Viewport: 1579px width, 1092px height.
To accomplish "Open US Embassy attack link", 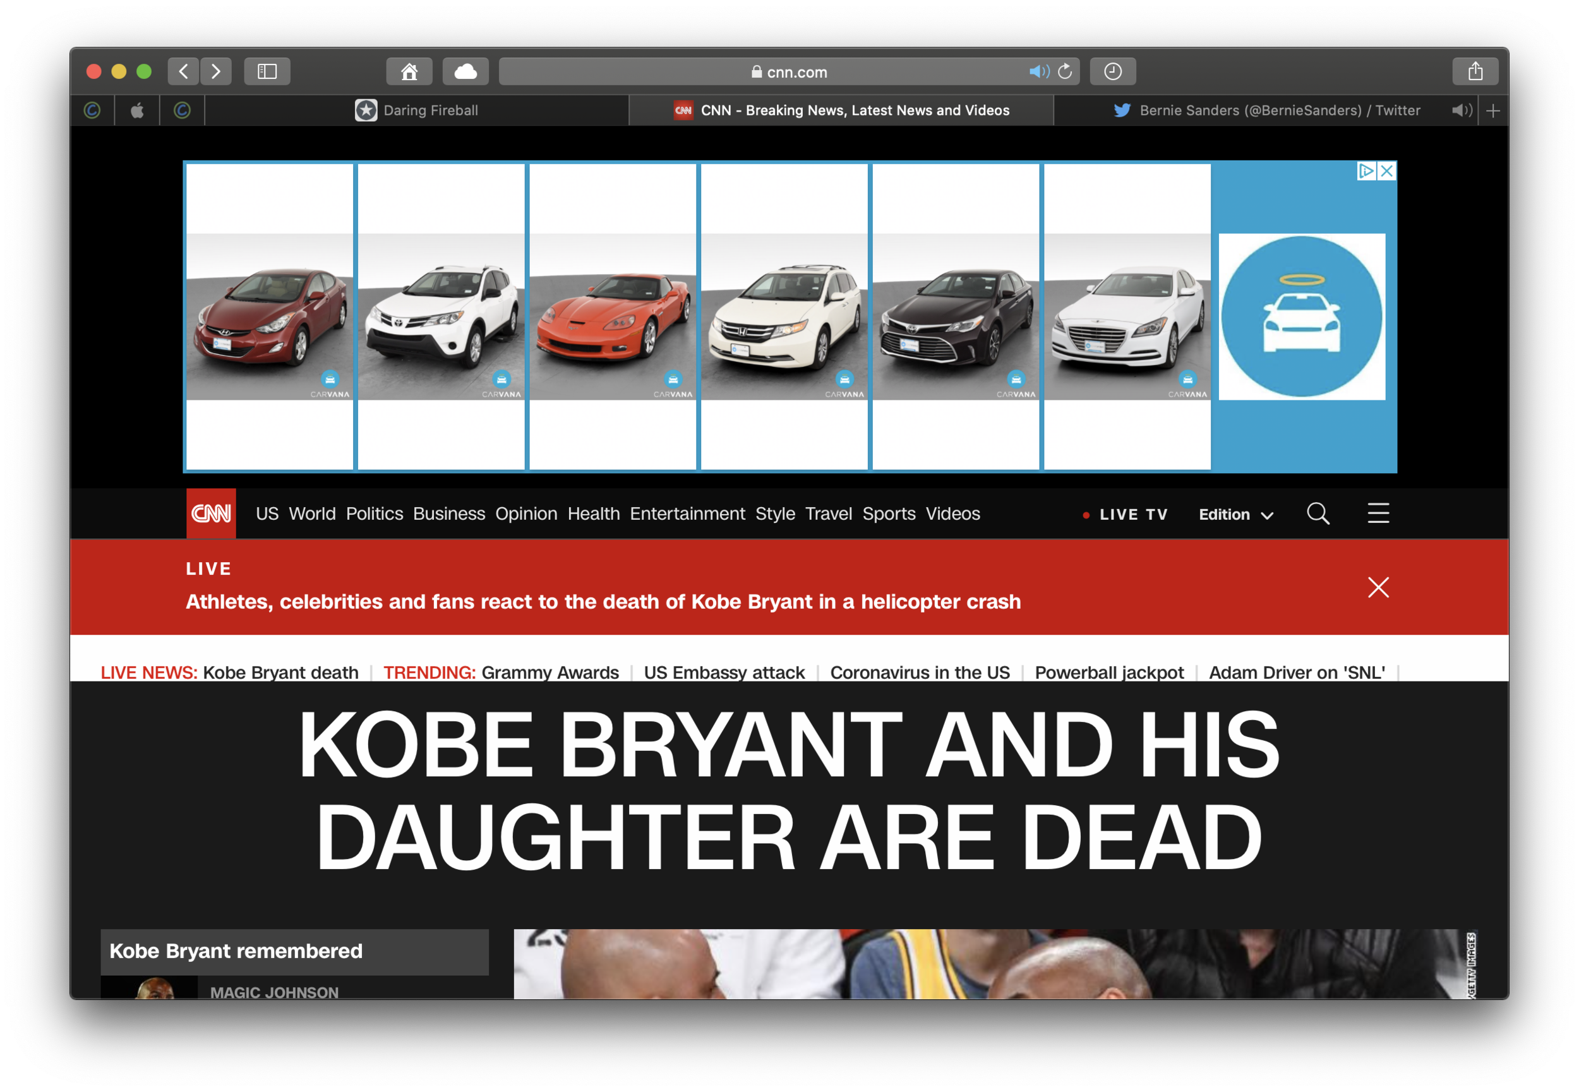I will coord(724,672).
